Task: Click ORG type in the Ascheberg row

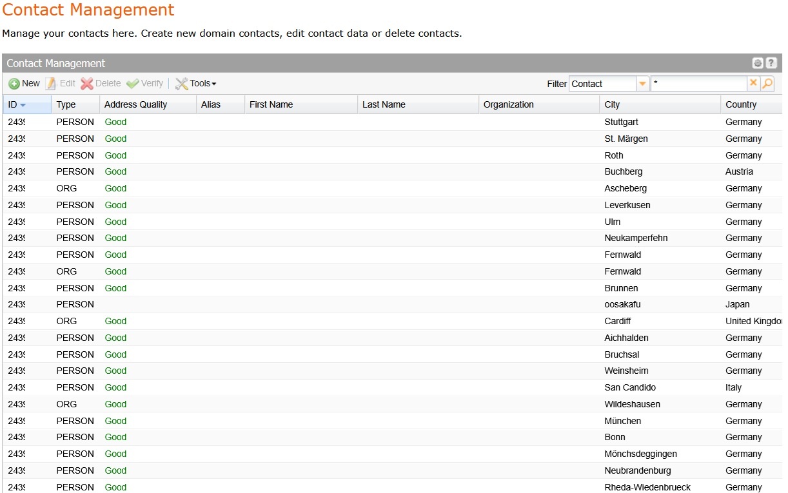Action: 66,188
